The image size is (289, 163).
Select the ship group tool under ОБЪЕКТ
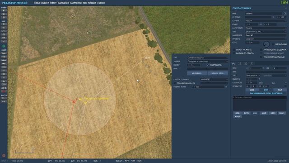pos(4,60)
